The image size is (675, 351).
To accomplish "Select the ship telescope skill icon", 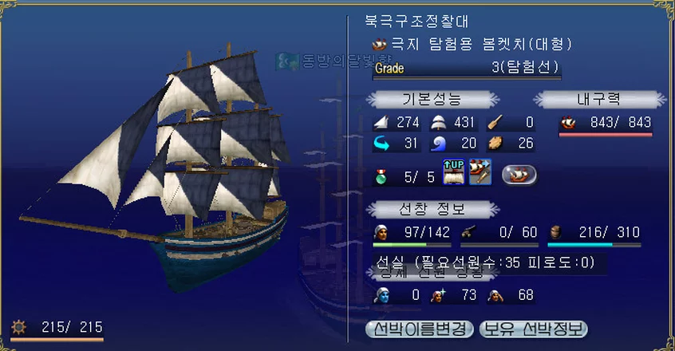I will pos(480,172).
